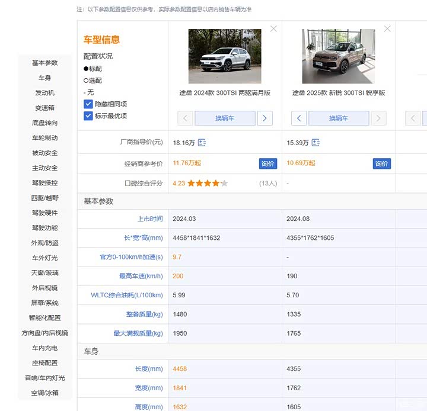Click 询价 button for 10.69万起 price
The height and width of the screenshot is (411, 427).
point(381,163)
